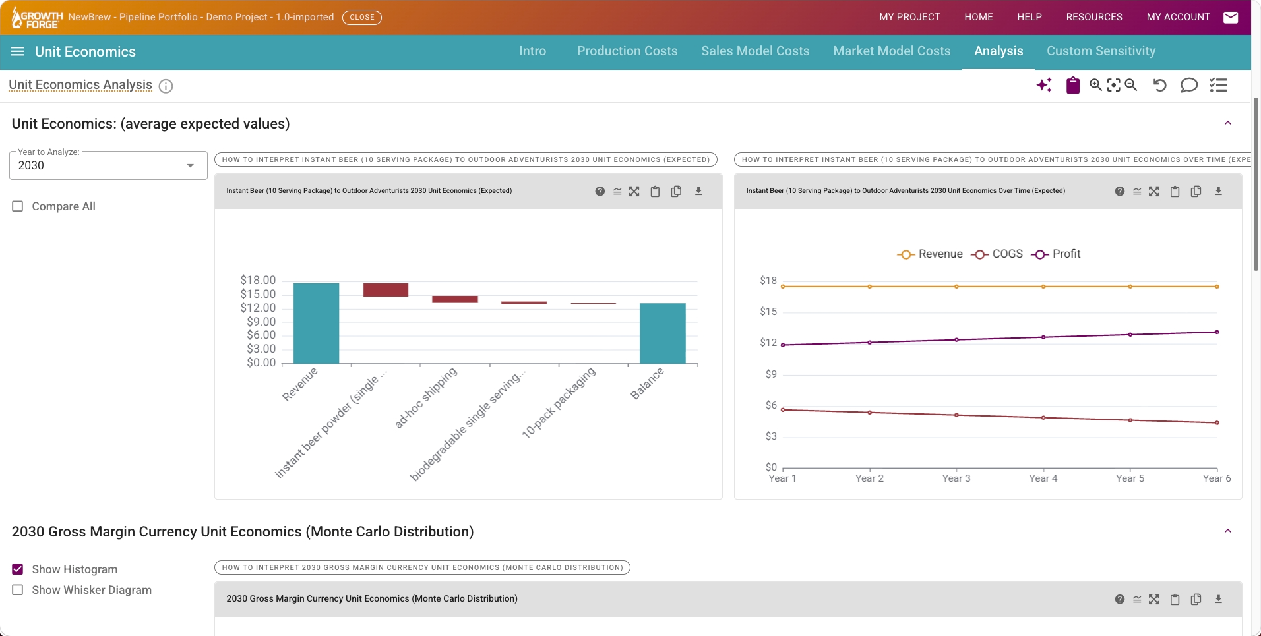Click How to Interpret Monte Carlo Distribution button
The width and height of the screenshot is (1261, 636).
point(422,567)
